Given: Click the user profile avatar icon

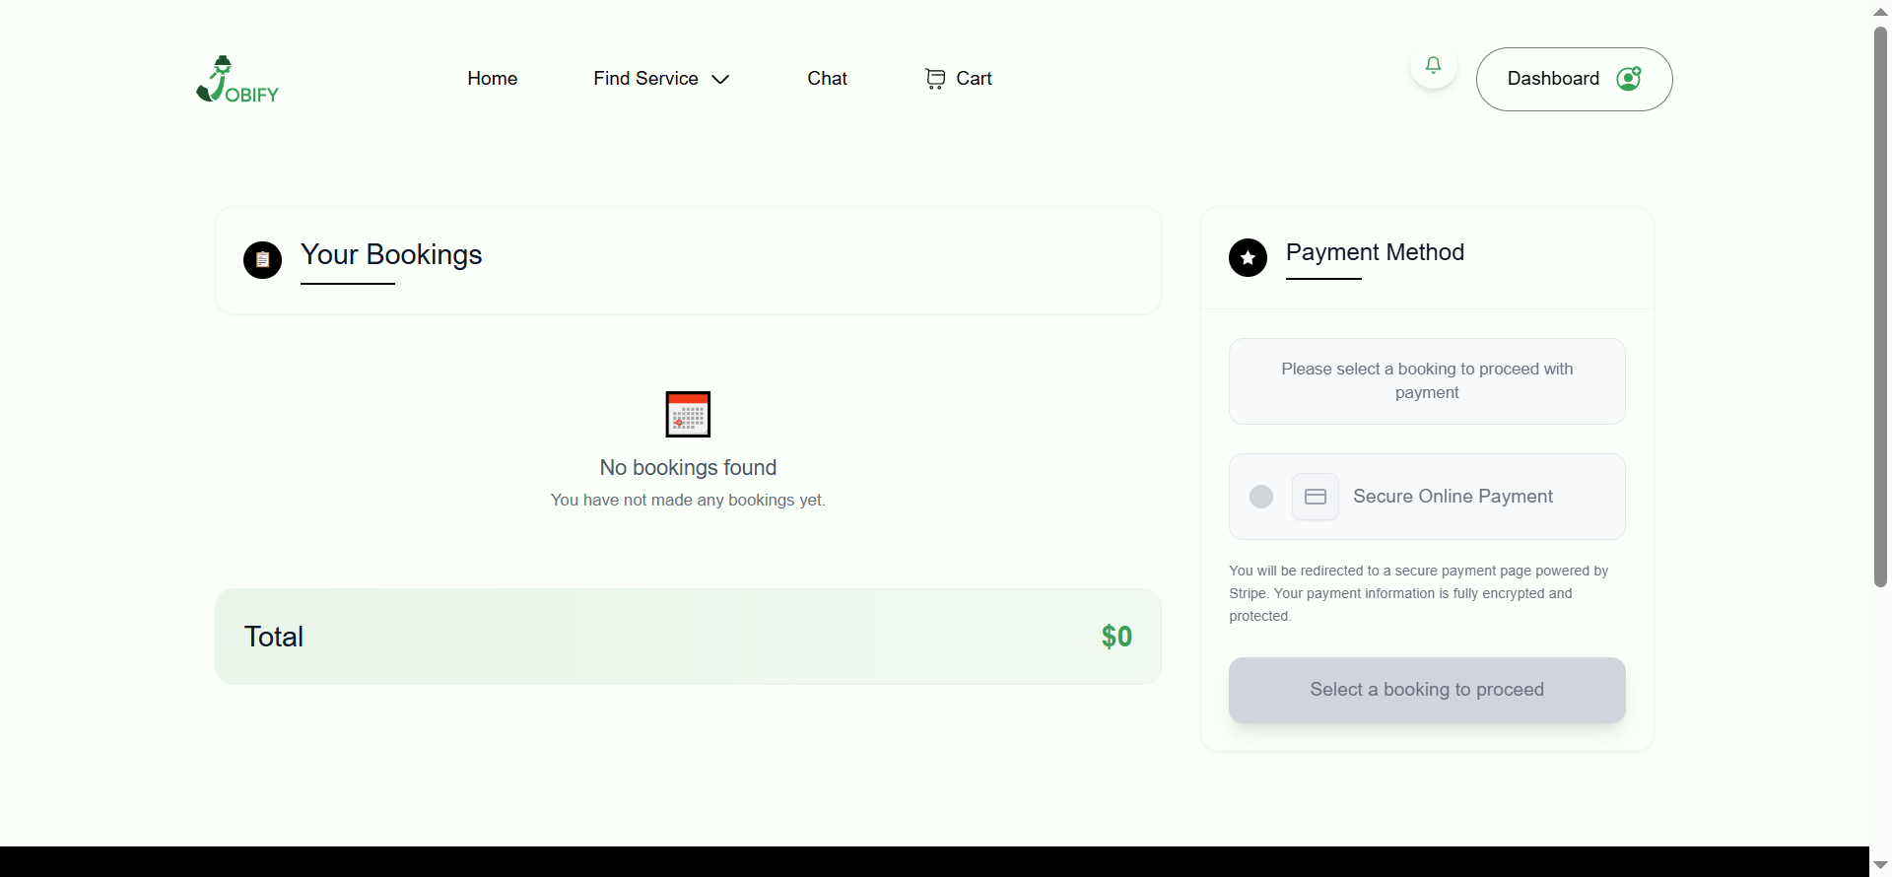Looking at the screenshot, I should pos(1629,79).
